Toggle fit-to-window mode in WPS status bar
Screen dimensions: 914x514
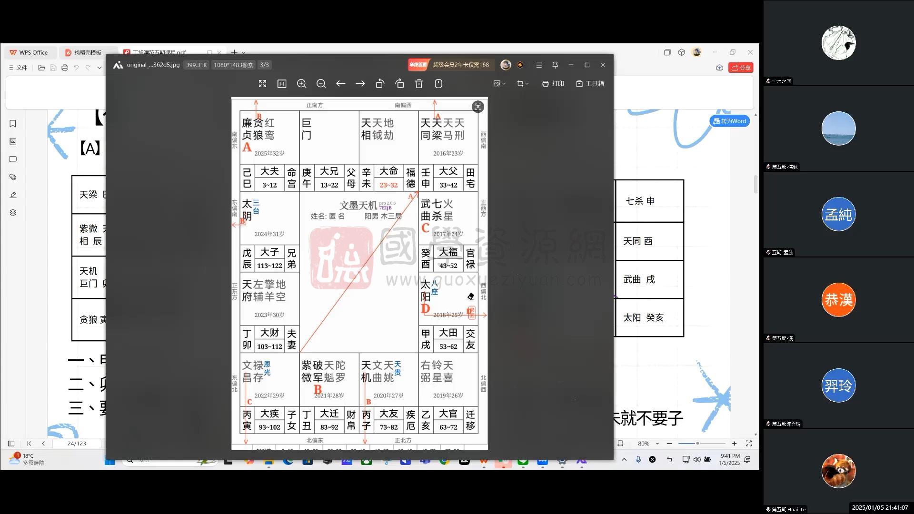pyautogui.click(x=621, y=443)
